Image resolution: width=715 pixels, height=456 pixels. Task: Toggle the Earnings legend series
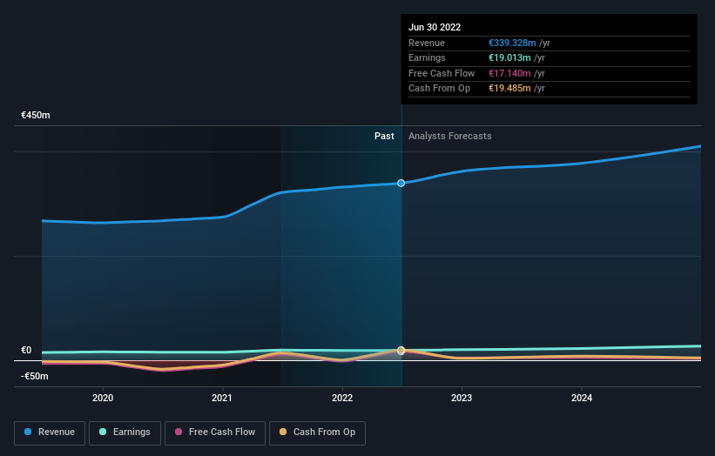[125, 433]
